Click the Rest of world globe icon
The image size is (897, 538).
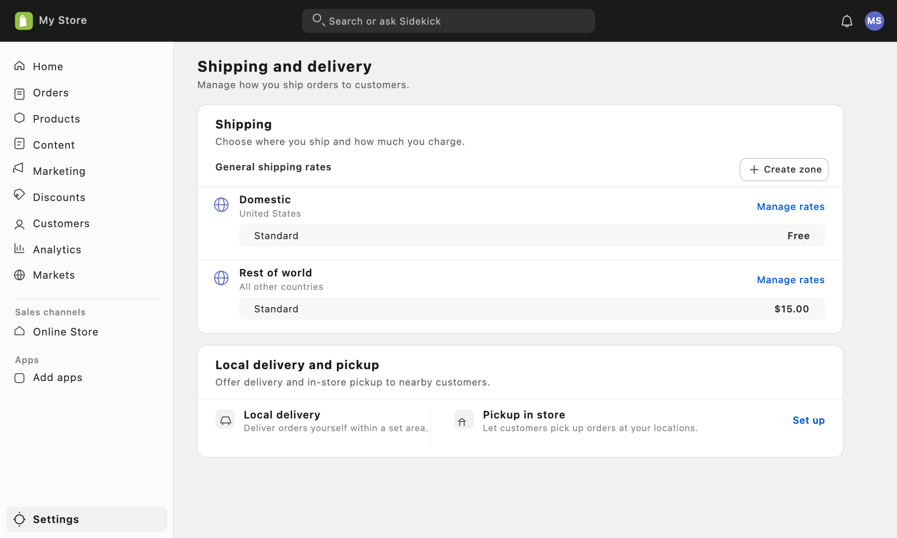click(221, 278)
